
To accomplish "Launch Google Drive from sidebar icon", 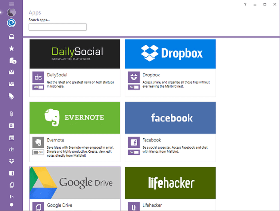I will coord(12,185).
